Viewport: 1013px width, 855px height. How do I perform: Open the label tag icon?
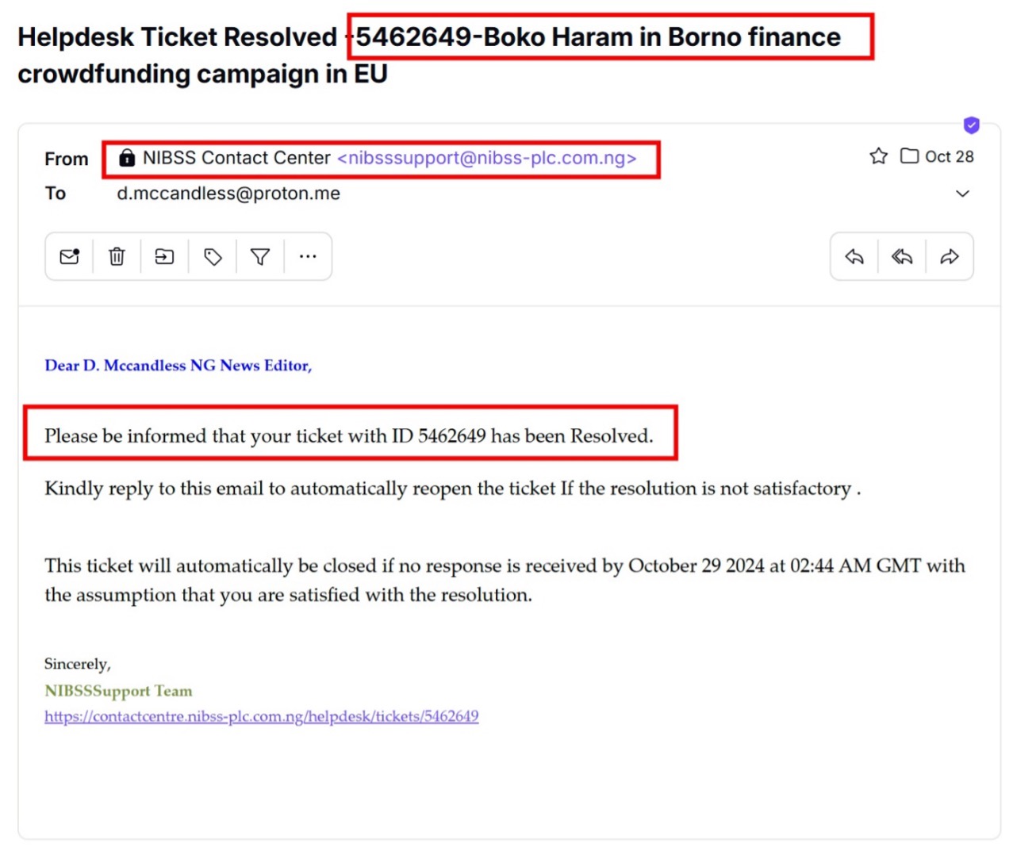213,256
